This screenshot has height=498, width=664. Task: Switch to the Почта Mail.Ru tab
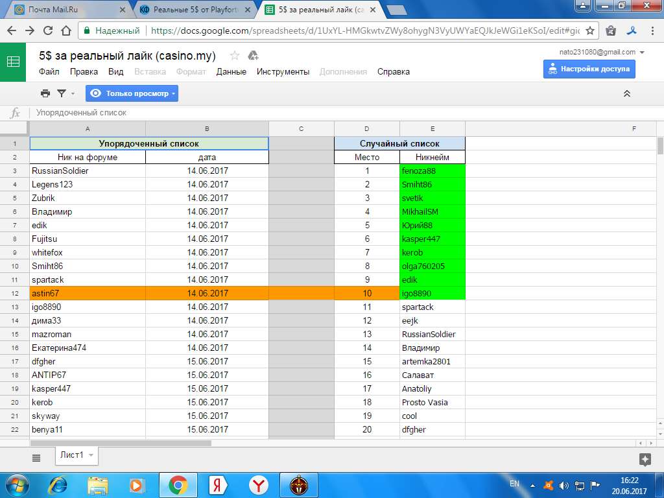click(x=65, y=10)
